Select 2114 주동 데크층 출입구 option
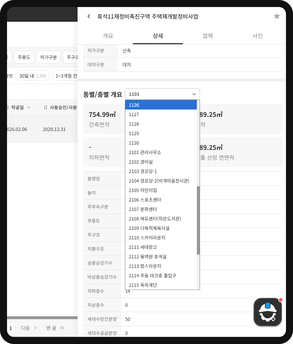293x344 pixels. (161, 276)
